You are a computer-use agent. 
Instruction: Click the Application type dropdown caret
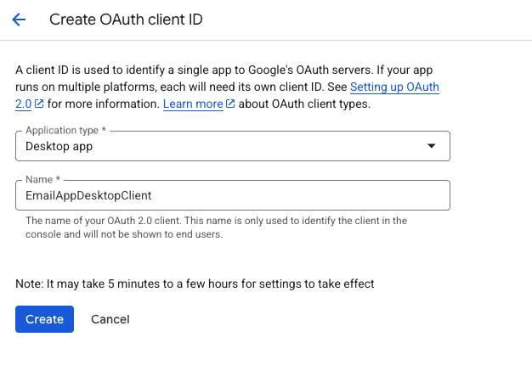tap(431, 146)
